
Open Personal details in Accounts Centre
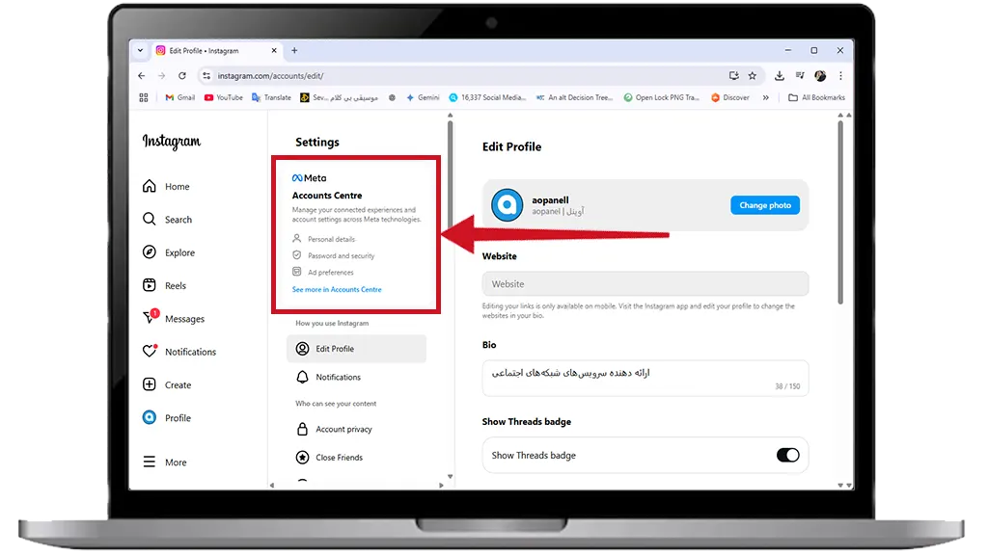[324, 239]
